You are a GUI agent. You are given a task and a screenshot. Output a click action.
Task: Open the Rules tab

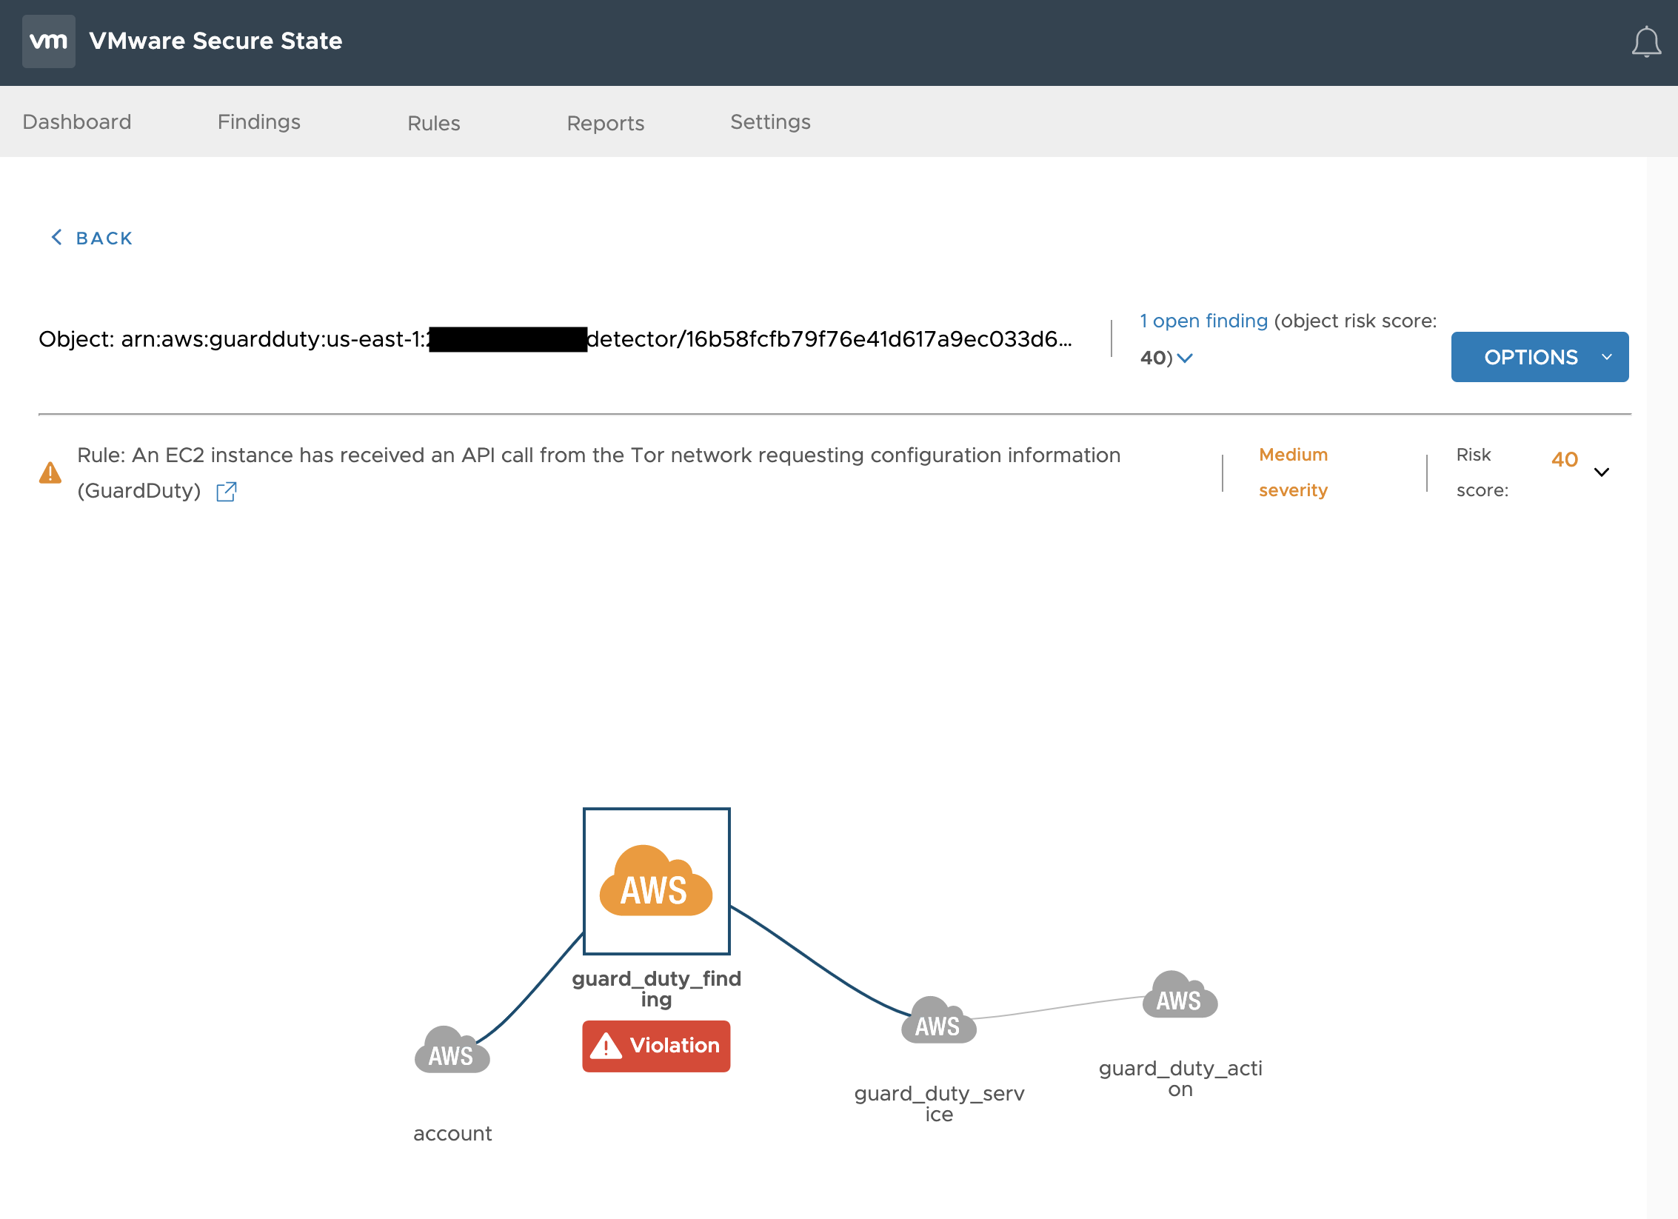(x=434, y=123)
